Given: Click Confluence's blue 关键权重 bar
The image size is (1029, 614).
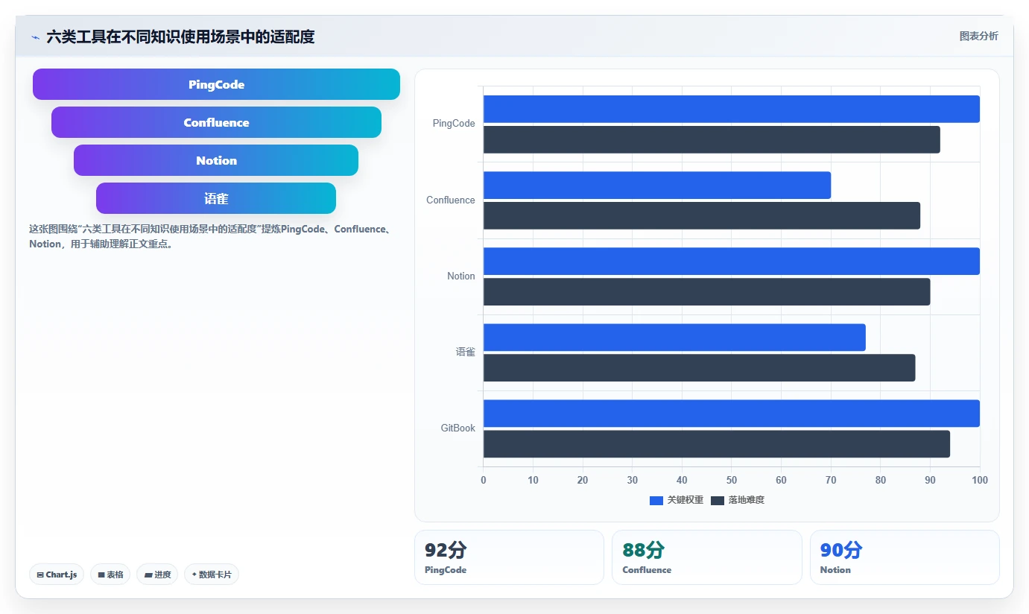Looking at the screenshot, I should click(657, 185).
